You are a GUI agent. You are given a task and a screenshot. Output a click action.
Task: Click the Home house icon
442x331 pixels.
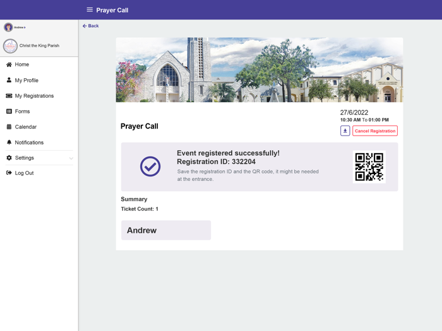pyautogui.click(x=9, y=64)
